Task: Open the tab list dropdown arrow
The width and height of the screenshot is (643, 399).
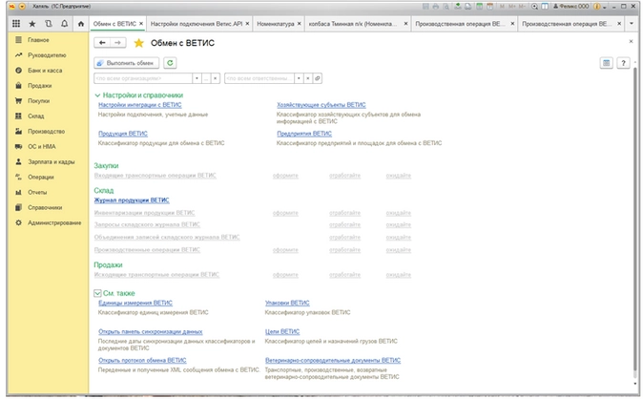Action: click(x=632, y=24)
